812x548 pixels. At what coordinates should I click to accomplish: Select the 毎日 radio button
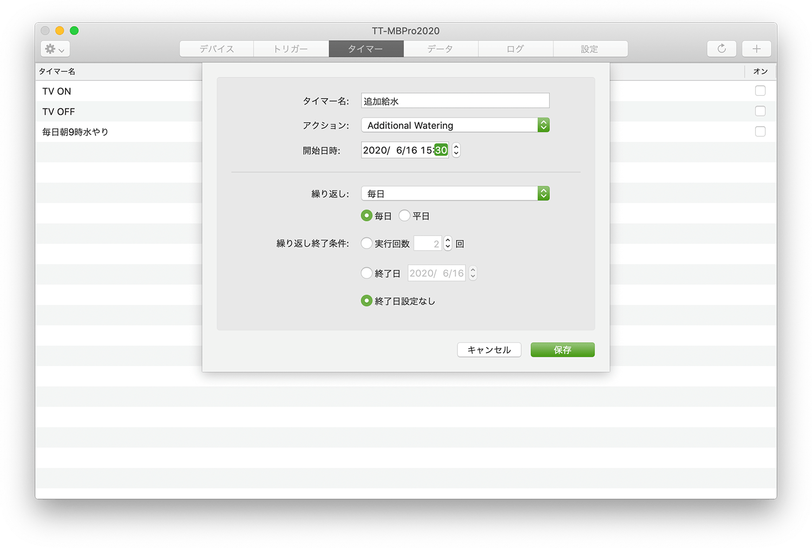coord(366,216)
